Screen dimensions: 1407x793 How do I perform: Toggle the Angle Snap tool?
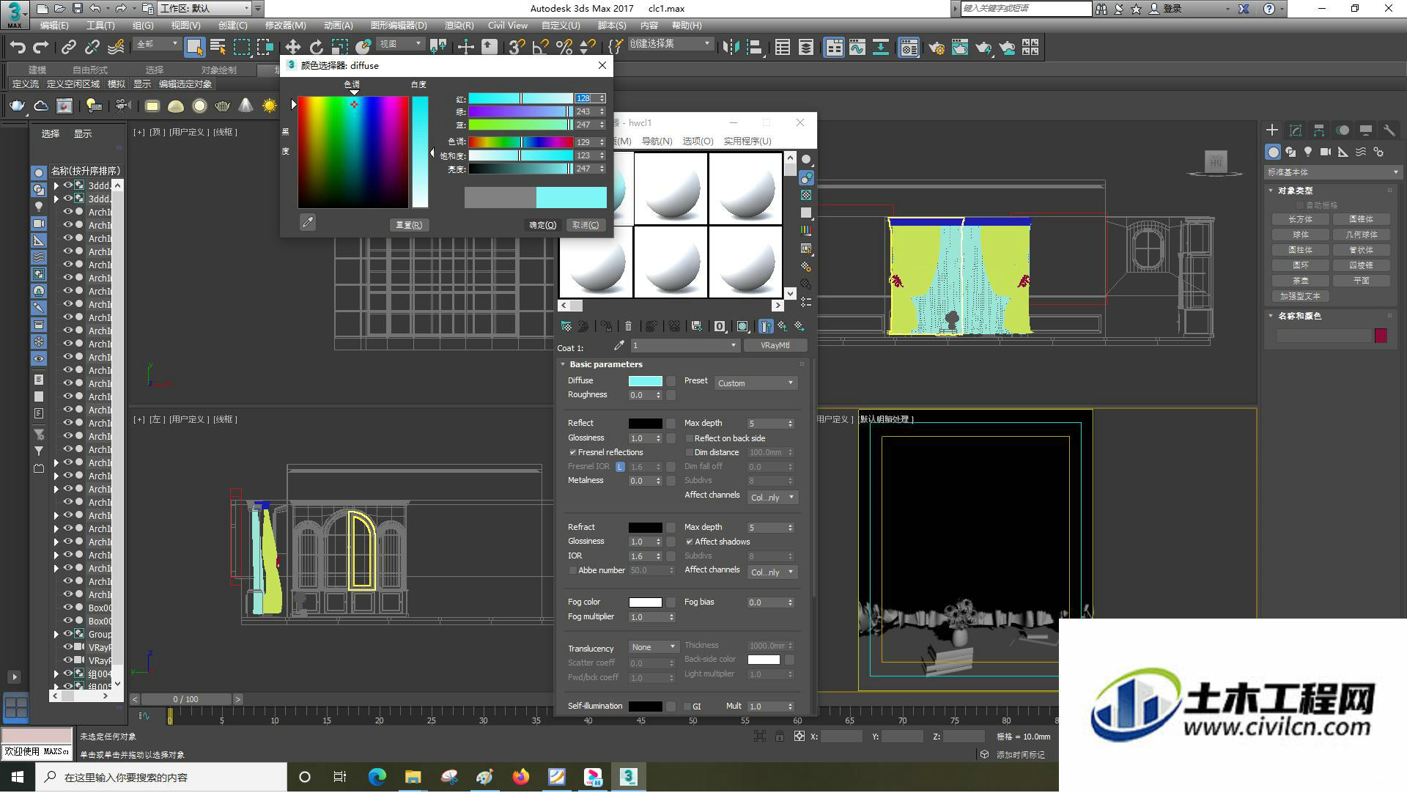[x=540, y=48]
